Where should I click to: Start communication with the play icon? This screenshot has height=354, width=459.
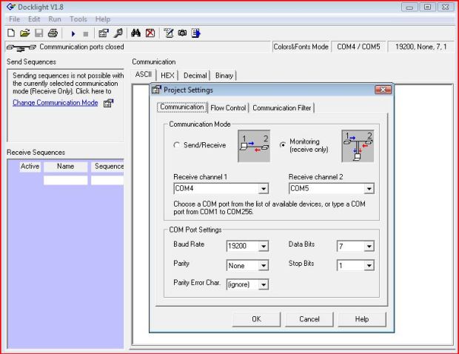pyautogui.click(x=73, y=34)
